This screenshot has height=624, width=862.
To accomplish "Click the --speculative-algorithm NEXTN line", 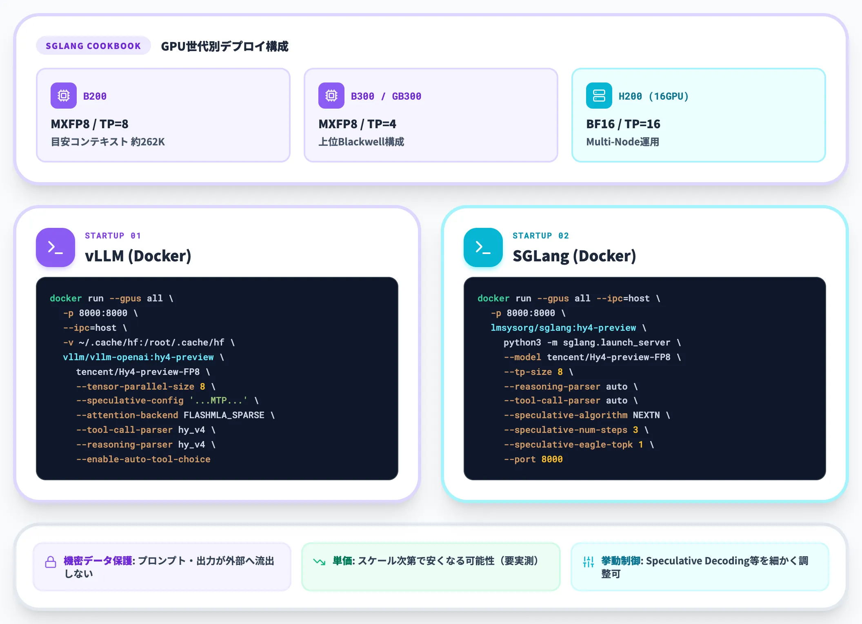I will tap(587, 415).
